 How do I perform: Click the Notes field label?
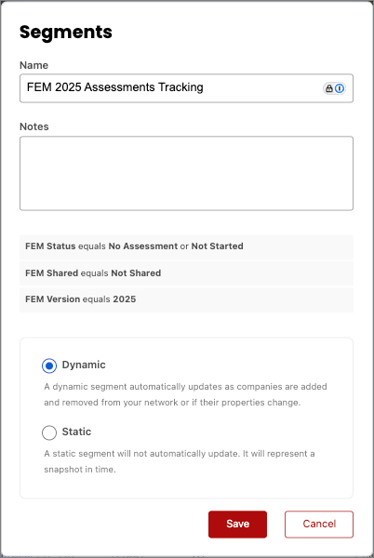(34, 126)
